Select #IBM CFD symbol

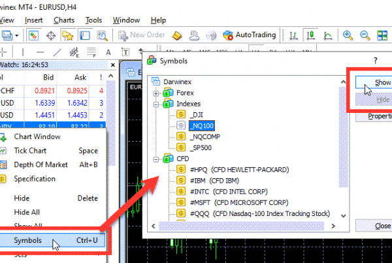pyautogui.click(x=214, y=181)
